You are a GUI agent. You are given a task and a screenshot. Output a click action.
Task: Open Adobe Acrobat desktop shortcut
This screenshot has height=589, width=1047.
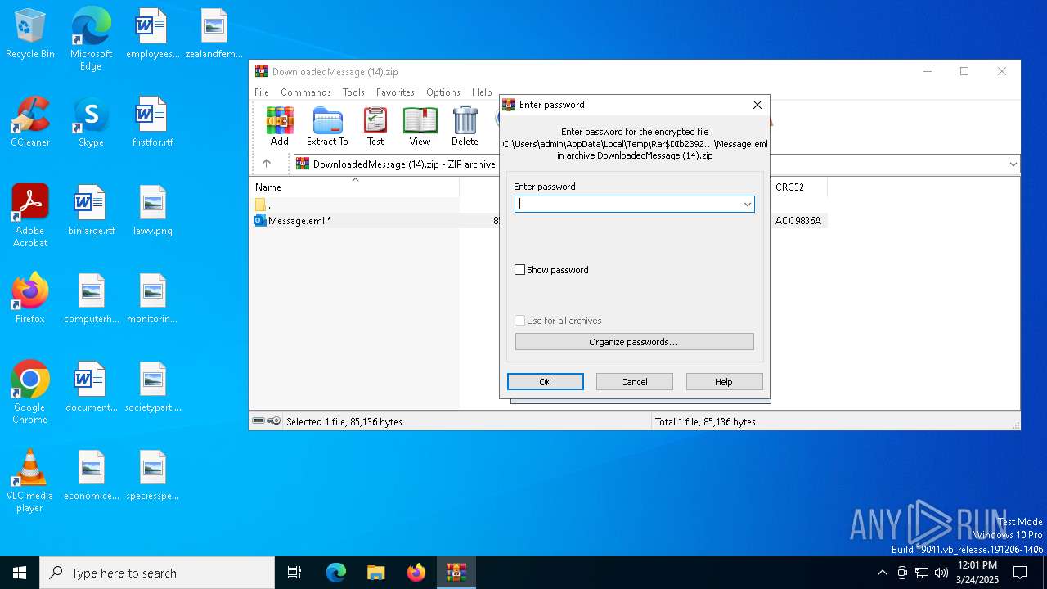pyautogui.click(x=30, y=216)
